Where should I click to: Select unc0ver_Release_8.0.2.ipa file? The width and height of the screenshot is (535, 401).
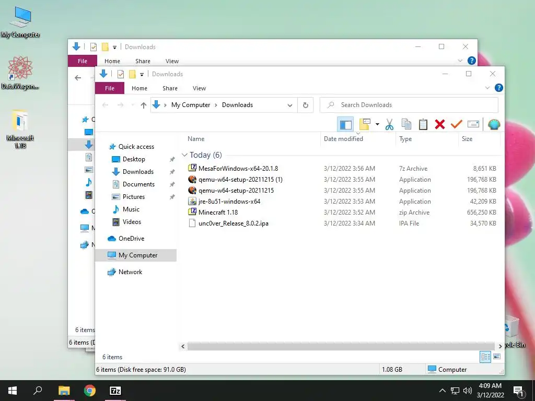(234, 223)
